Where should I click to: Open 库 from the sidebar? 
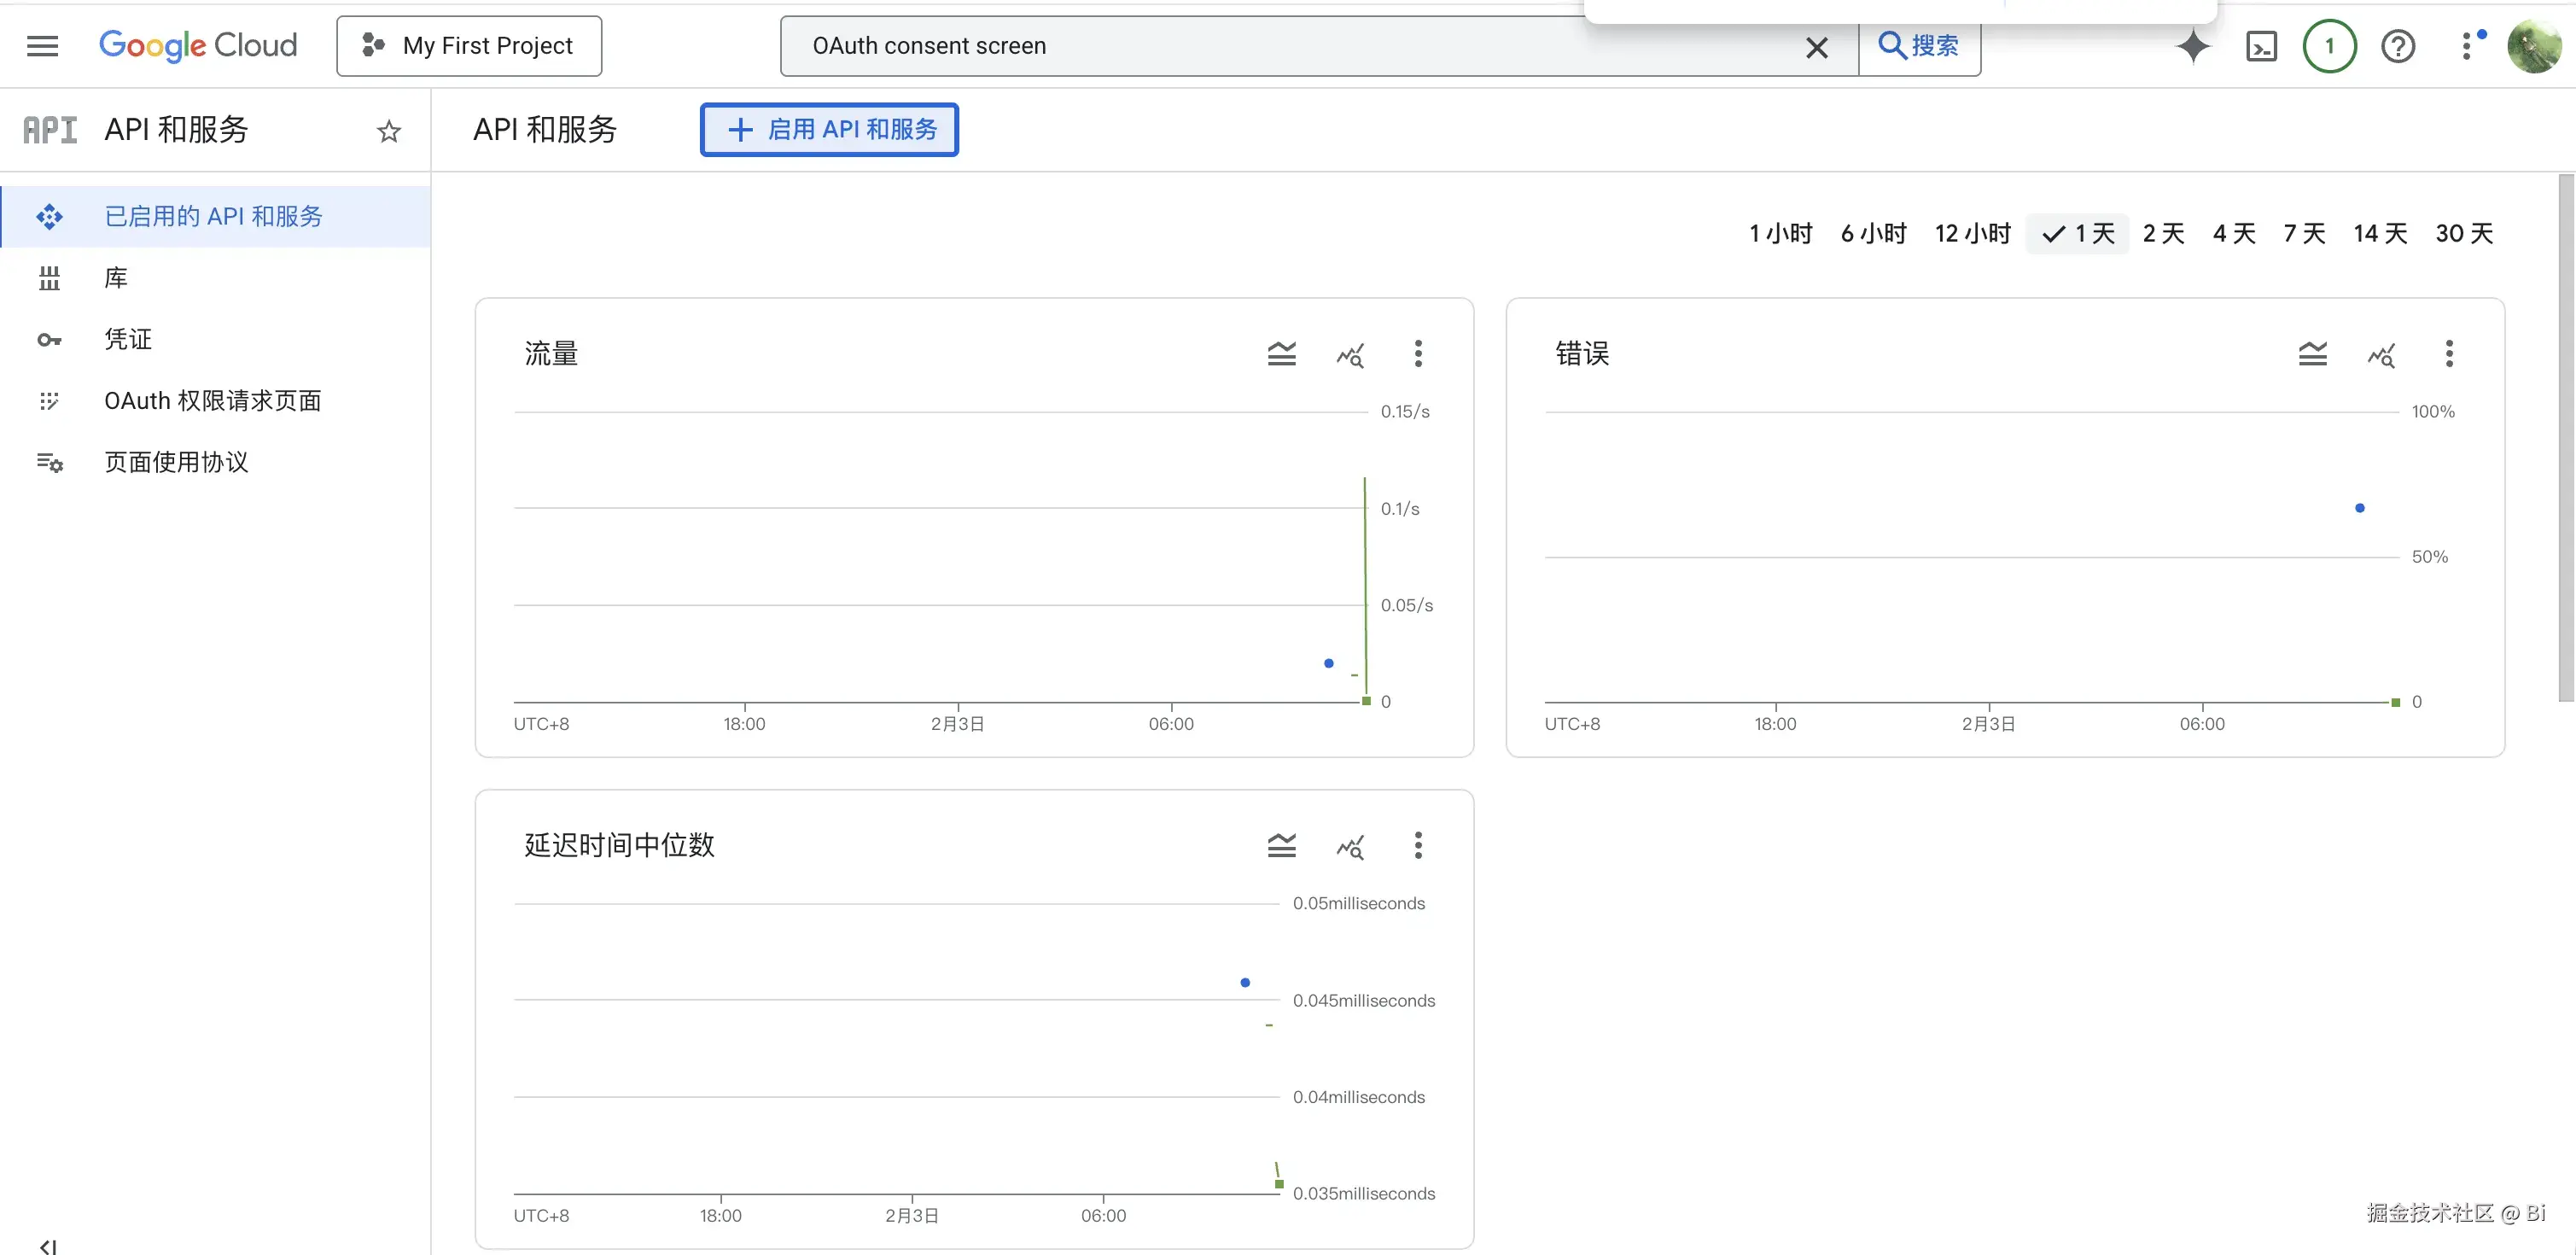click(115, 277)
